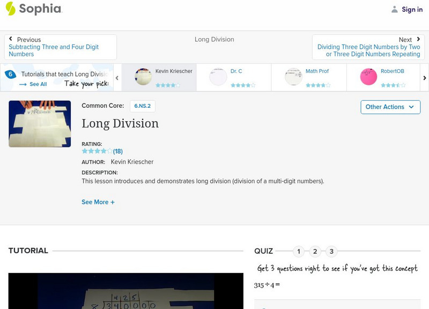Click the Sophia logo
Viewport: 429px width, 309px height.
[x=32, y=9]
